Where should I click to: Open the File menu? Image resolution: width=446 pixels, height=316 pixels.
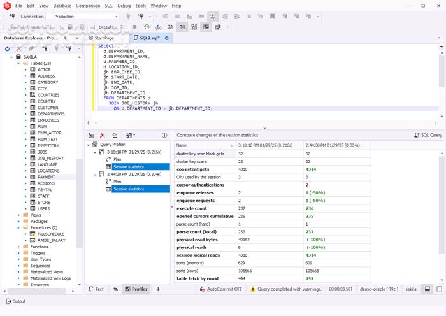tap(18, 6)
